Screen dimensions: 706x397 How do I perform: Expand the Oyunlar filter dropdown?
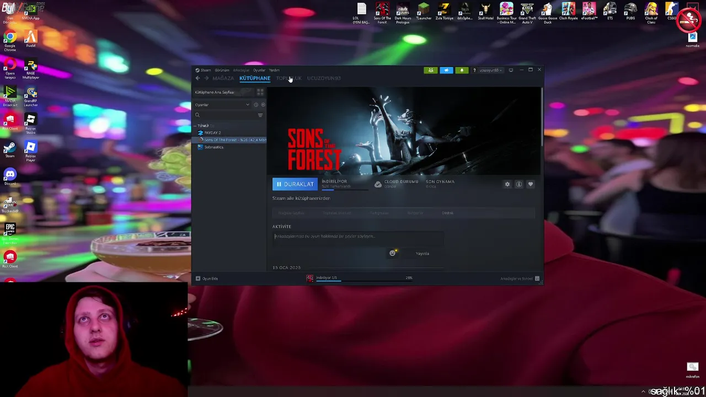click(222, 105)
